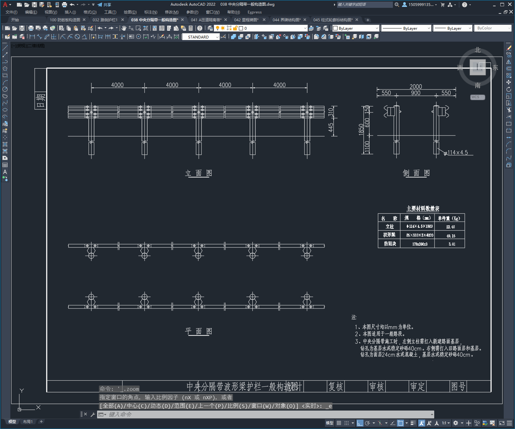Viewport: 515px width, 429px height.
Task: Toggle 2D object snap in status bar
Action: click(x=400, y=423)
